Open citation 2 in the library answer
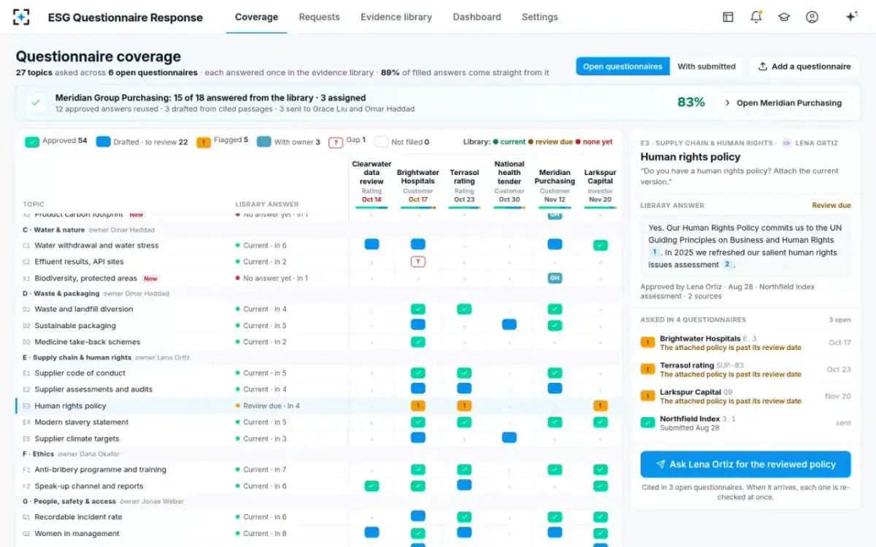The width and height of the screenshot is (876, 547). 728,265
